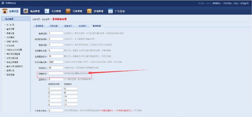Focus the 延迟收货时间 input showing 3
252x117 pixels.
[56, 39]
